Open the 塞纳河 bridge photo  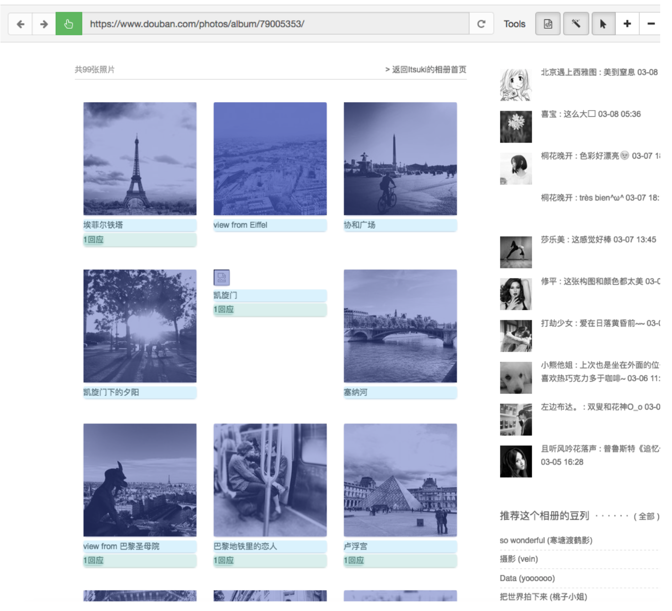pos(400,326)
